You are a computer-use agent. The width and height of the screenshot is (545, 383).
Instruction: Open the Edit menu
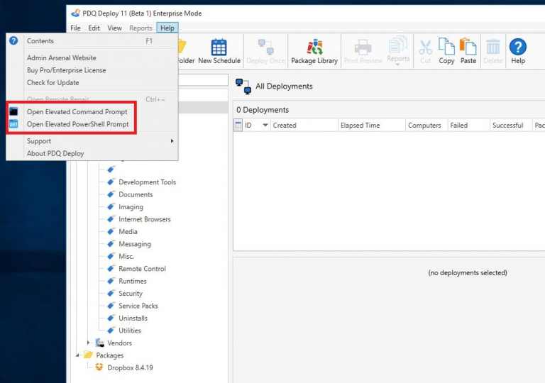coord(94,28)
